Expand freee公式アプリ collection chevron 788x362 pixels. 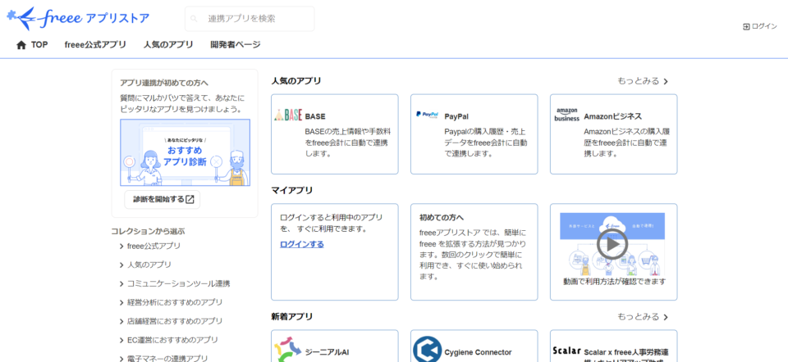tap(121, 247)
